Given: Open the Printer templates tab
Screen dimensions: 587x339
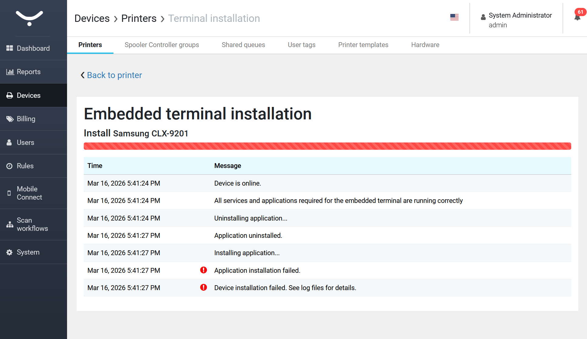Looking at the screenshot, I should tap(363, 45).
